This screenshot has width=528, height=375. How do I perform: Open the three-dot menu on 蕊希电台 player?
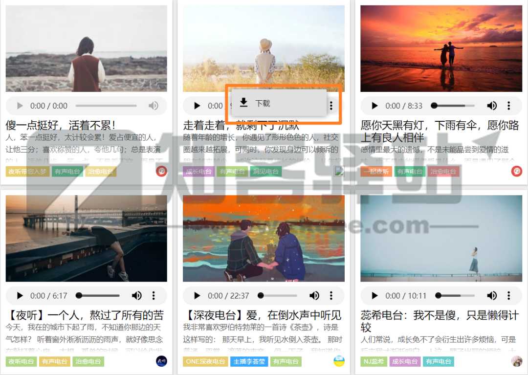point(508,295)
